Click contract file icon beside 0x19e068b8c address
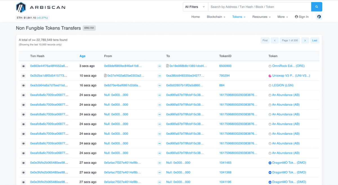 (x=168, y=66)
